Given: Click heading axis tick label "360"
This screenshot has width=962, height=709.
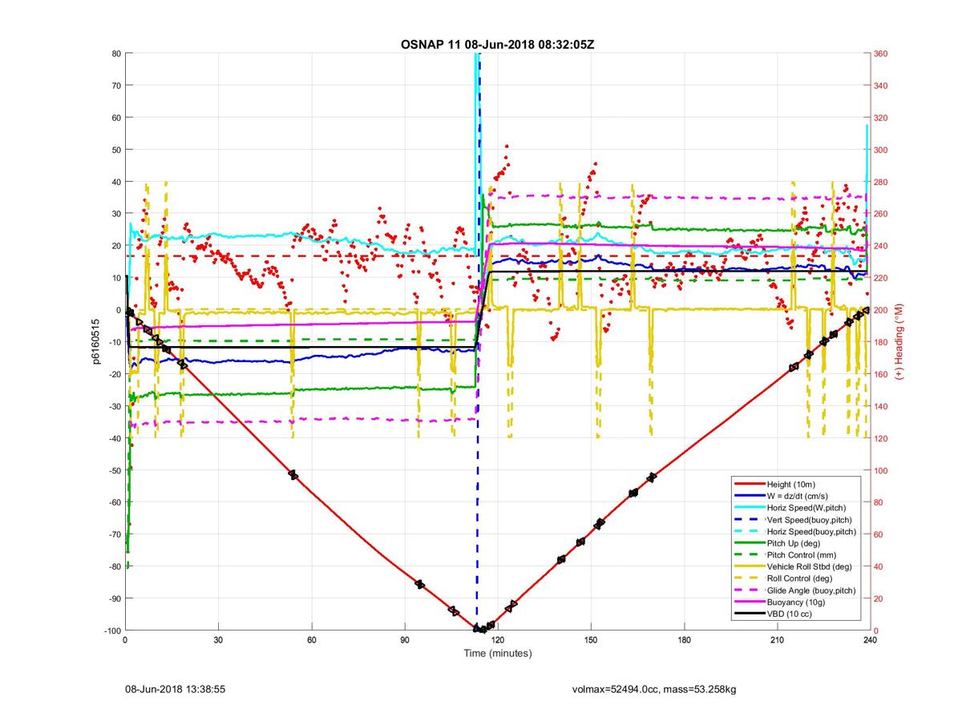Looking at the screenshot, I should [882, 54].
